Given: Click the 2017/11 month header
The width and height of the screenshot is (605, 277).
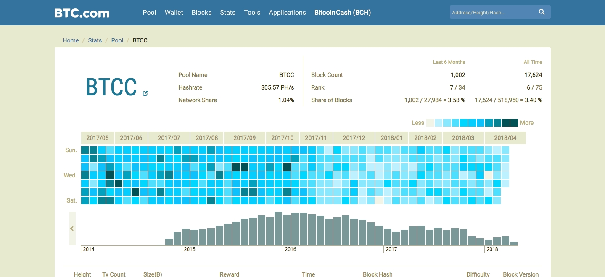Looking at the screenshot, I should (x=316, y=138).
